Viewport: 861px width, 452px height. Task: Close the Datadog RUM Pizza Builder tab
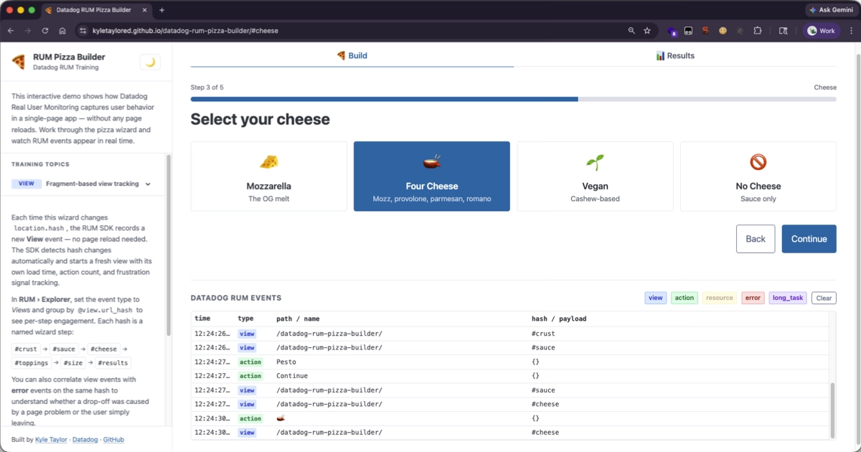pyautogui.click(x=144, y=10)
